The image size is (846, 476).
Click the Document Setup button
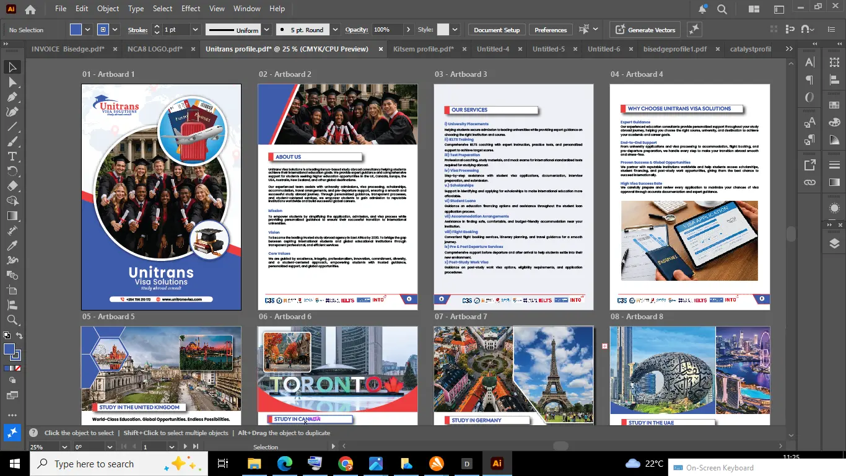[x=497, y=30]
